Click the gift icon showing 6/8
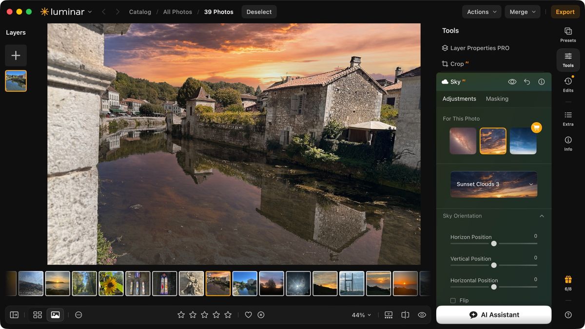Screen dimensions: 585x329 (568, 282)
